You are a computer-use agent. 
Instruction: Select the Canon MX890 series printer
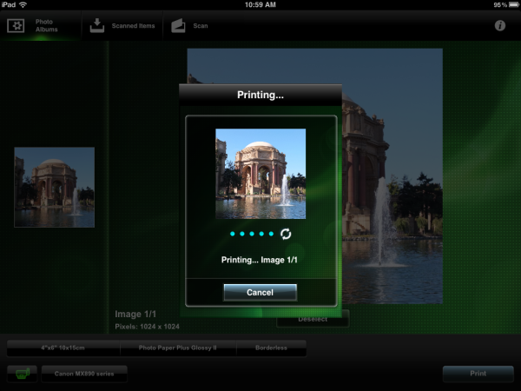[x=83, y=374]
